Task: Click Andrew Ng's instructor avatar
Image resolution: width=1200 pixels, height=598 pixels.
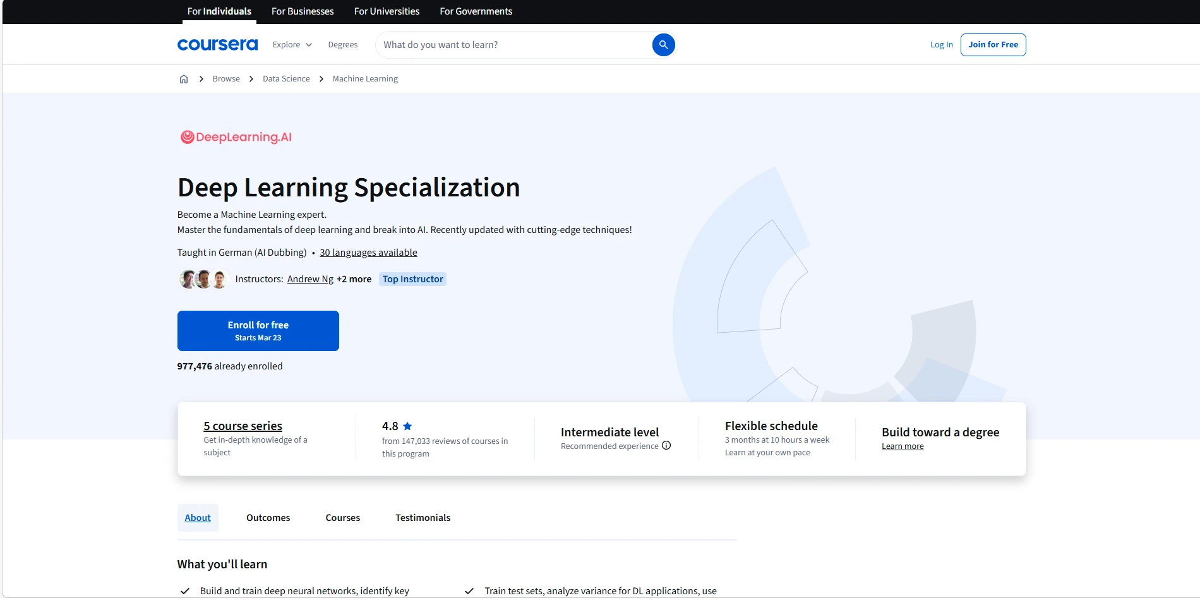Action: point(188,278)
